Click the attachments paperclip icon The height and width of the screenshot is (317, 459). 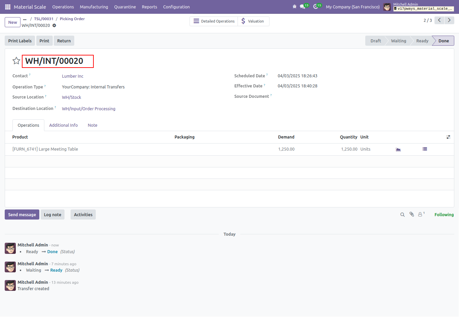[412, 214]
